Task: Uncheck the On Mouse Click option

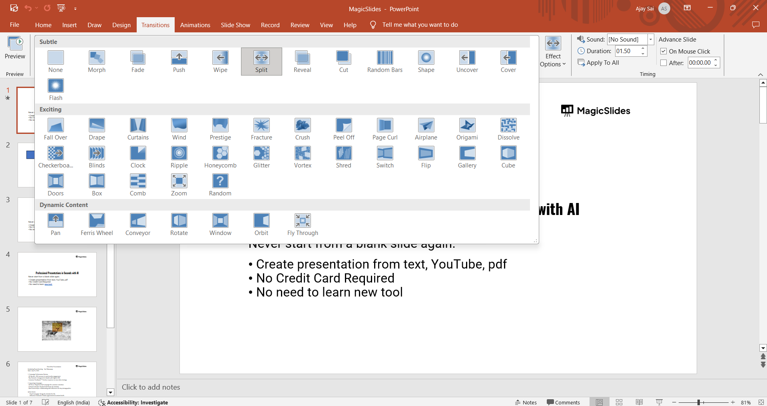Action: 663,51
